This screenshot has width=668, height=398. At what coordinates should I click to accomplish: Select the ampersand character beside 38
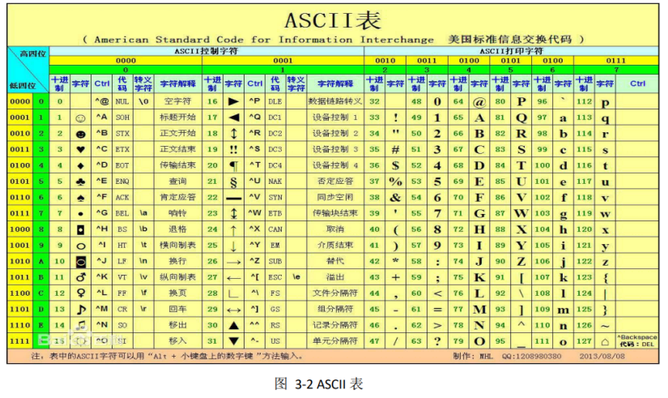pos(395,198)
